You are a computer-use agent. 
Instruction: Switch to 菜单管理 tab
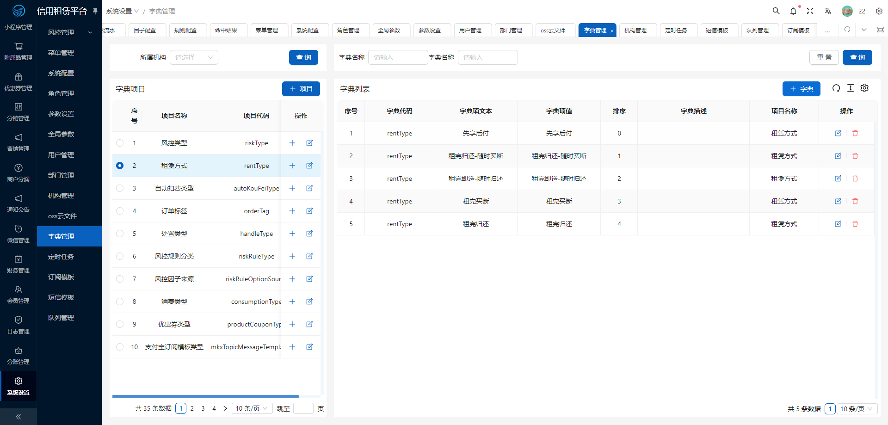click(269, 30)
